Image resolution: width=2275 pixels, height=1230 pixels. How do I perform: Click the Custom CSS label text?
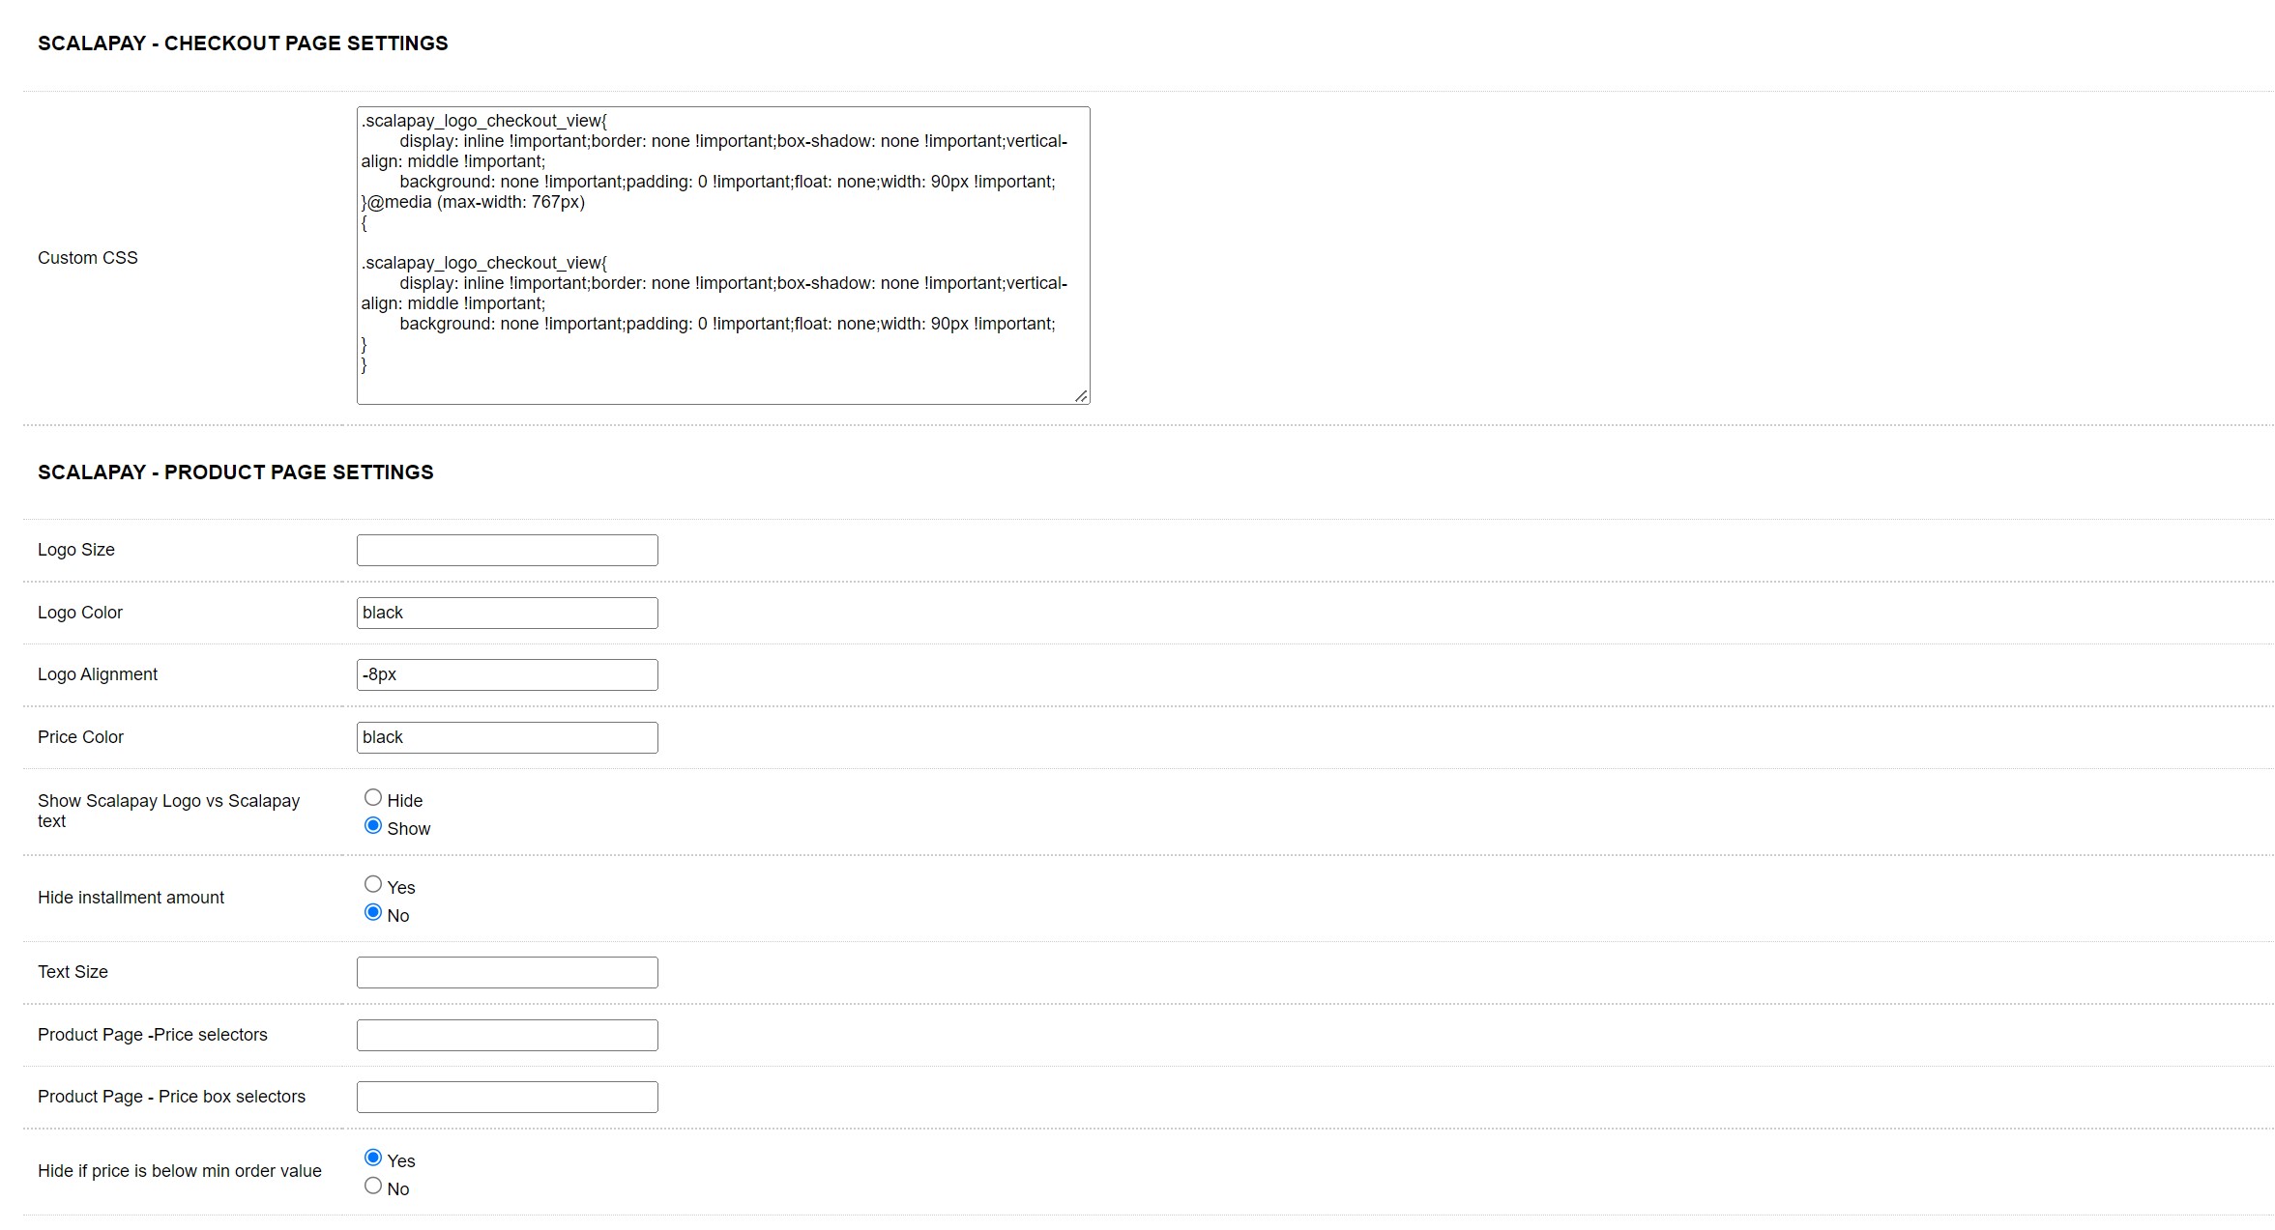tap(88, 258)
